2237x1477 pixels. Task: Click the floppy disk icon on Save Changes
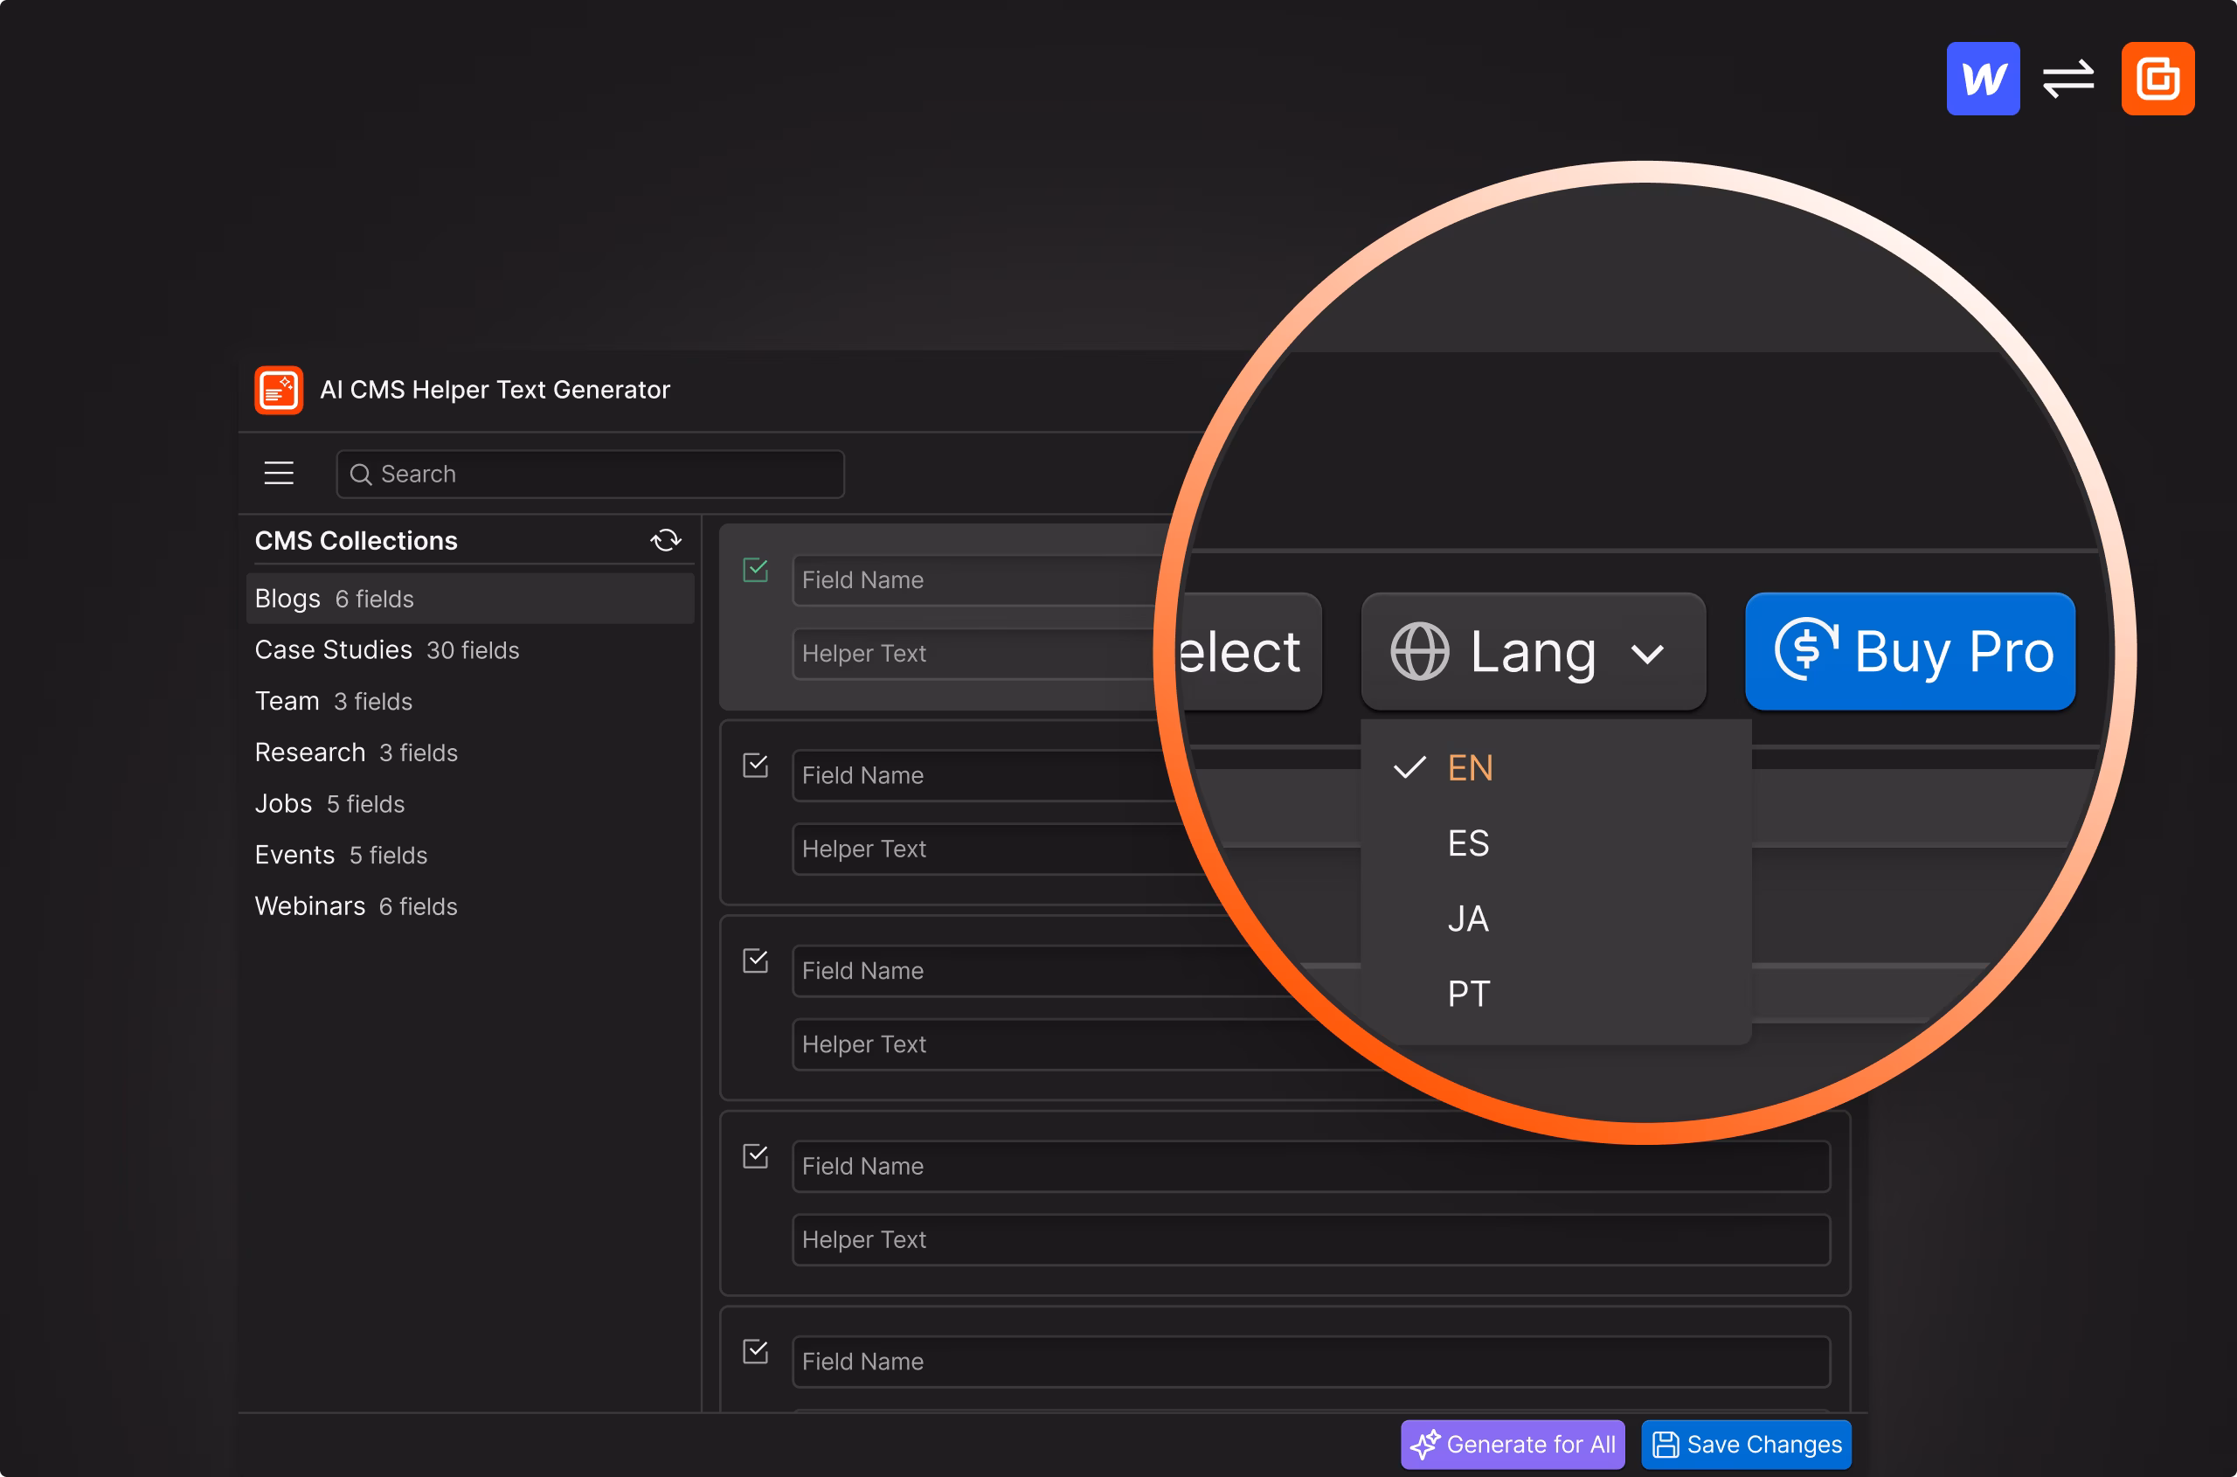click(x=1666, y=1445)
